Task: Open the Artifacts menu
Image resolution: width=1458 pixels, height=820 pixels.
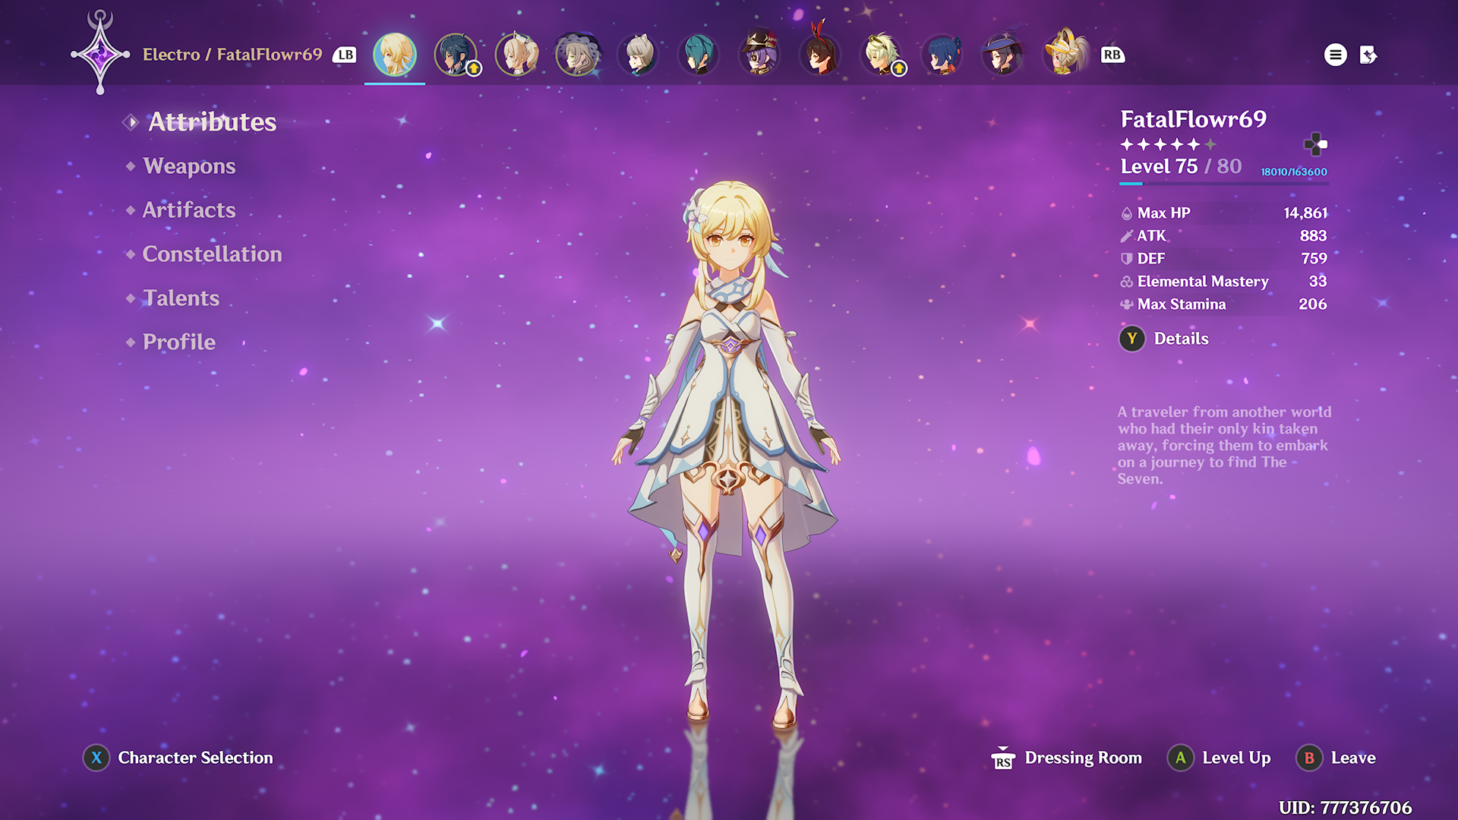Action: click(189, 210)
